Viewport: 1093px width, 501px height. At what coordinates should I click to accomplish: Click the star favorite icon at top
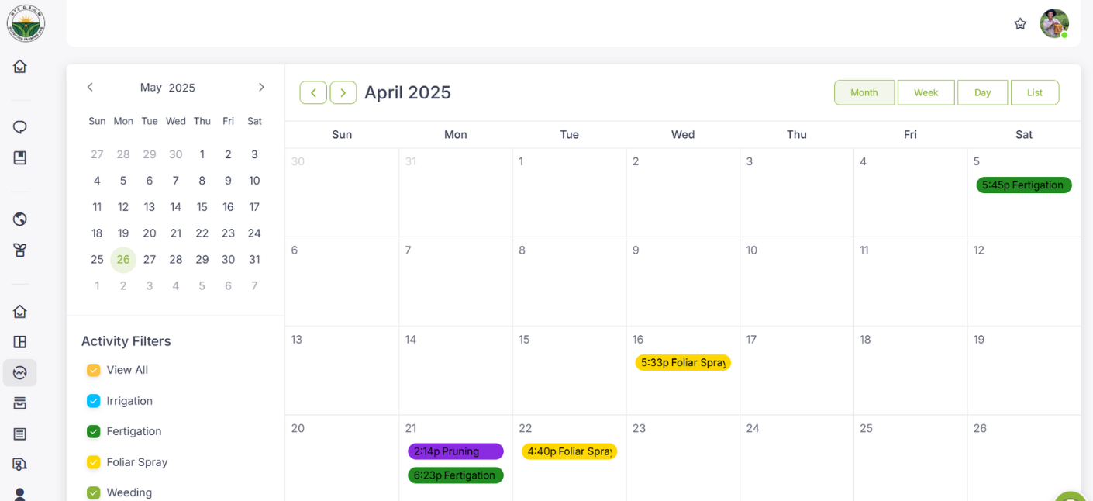(1020, 24)
